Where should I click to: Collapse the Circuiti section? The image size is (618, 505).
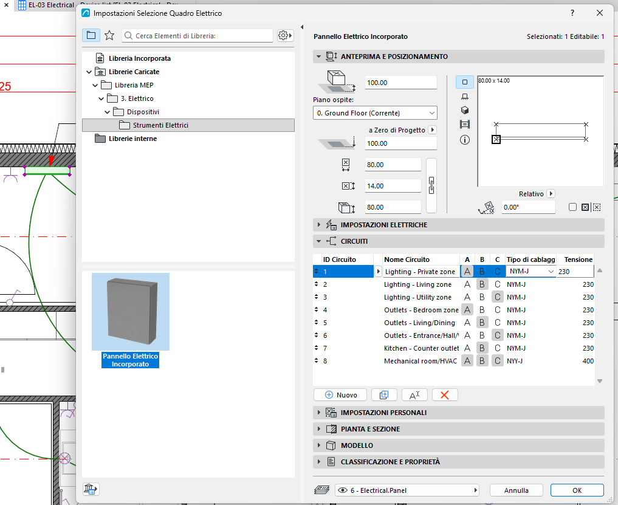pyautogui.click(x=319, y=241)
